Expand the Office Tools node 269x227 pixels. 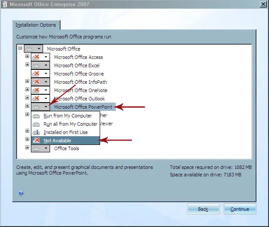coord(27,147)
